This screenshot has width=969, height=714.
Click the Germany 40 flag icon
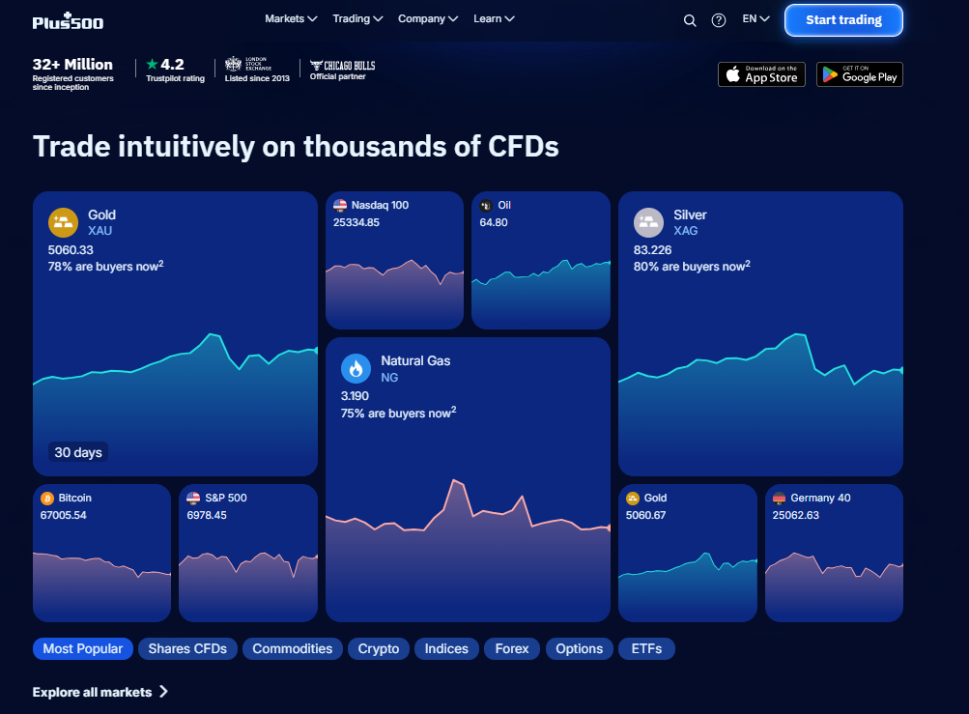point(779,499)
